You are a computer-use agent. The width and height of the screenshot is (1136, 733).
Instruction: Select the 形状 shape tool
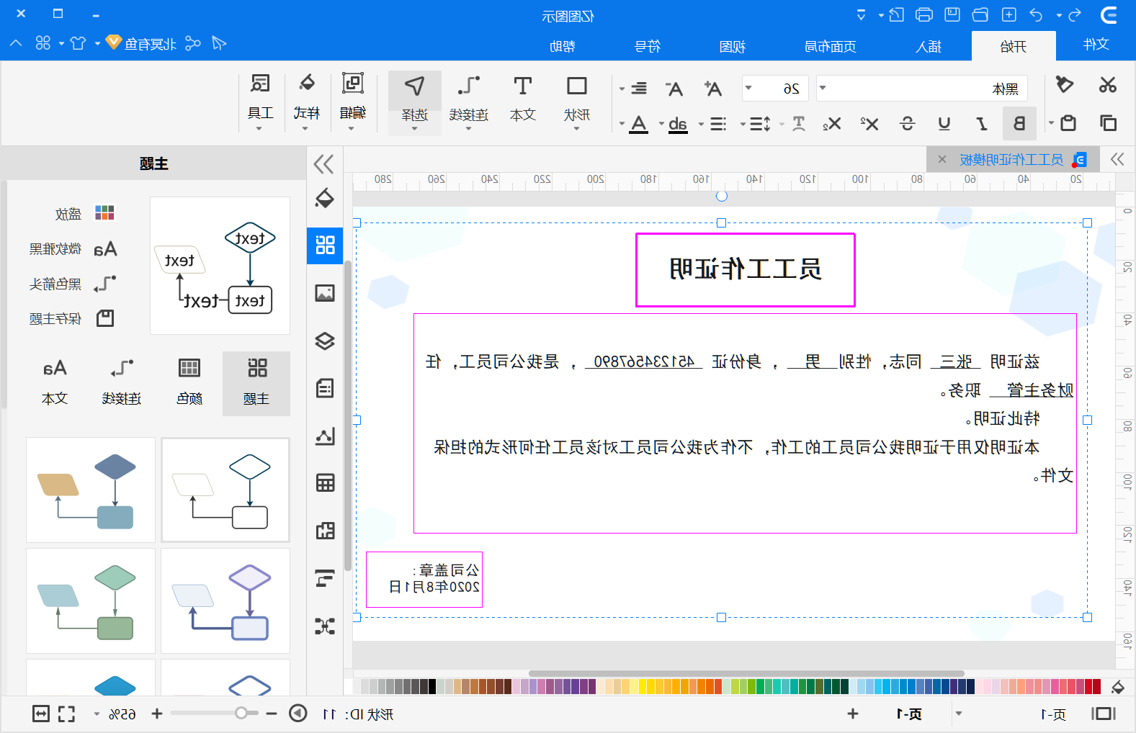pyautogui.click(x=576, y=99)
